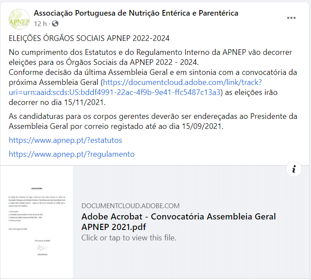Open the Associação Portuguesa de Nutrição page name
This screenshot has height=280, width=311.
(x=136, y=13)
